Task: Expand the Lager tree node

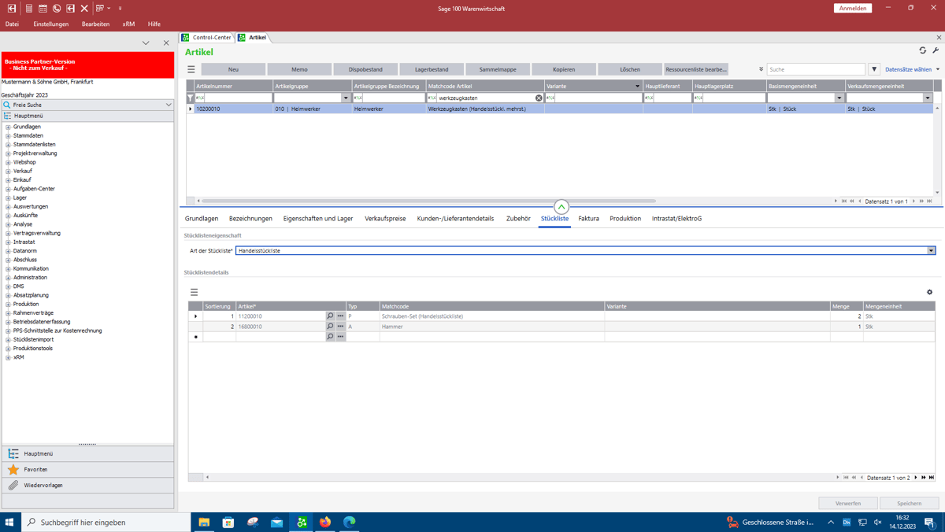Action: coord(8,198)
